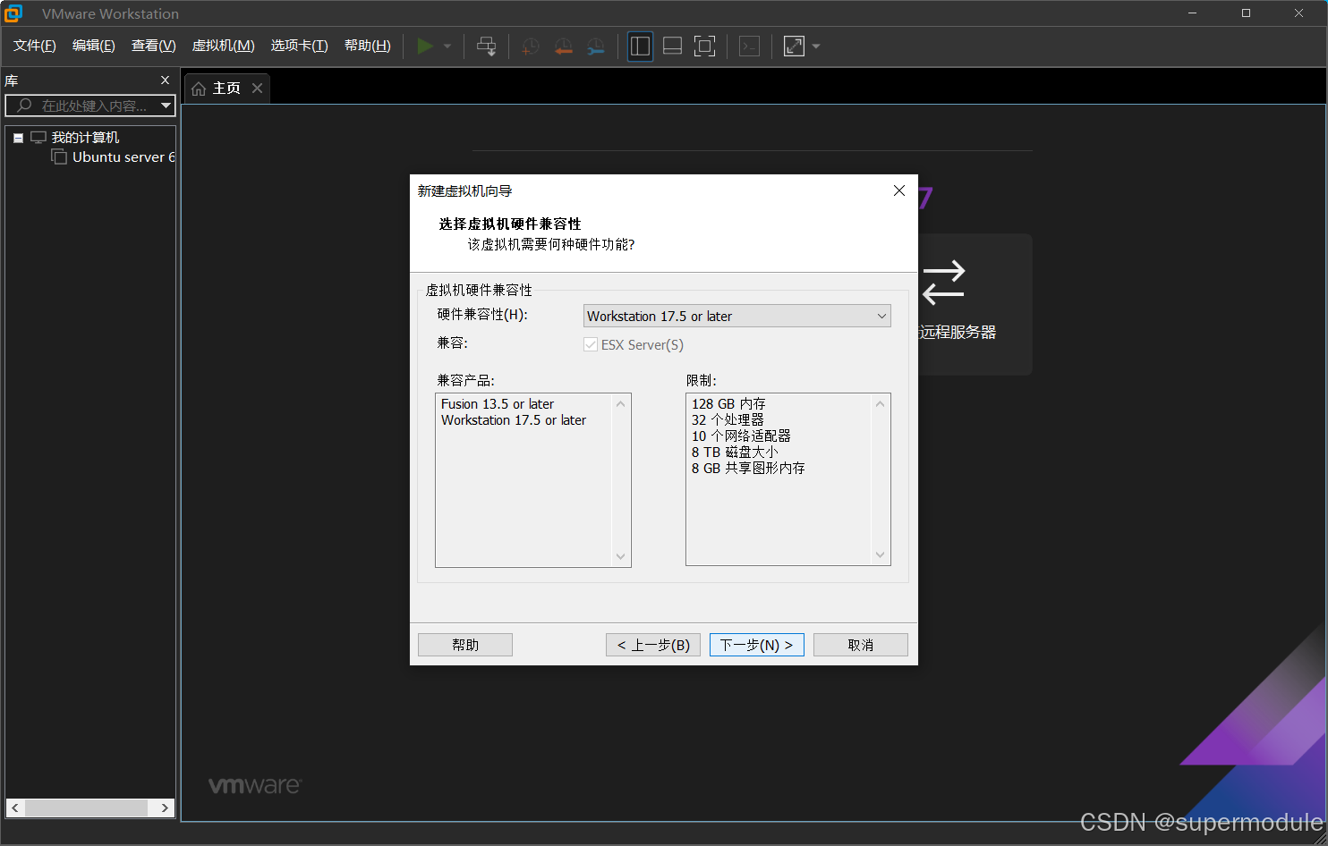Click the 128 GB 内存 limit entry

(728, 404)
